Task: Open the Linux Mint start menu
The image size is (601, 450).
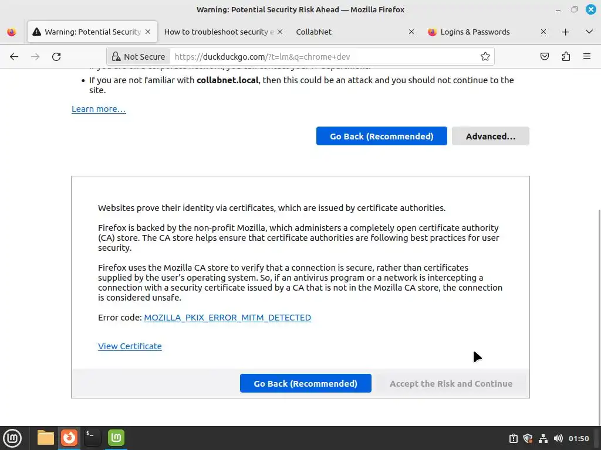Action: (12, 438)
